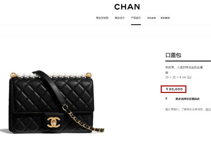
Task: Click the 黑 color label
Action: coord(167,73)
